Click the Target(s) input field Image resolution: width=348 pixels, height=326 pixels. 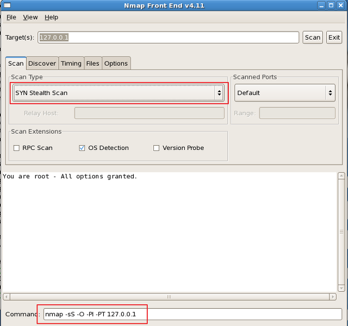click(x=168, y=37)
